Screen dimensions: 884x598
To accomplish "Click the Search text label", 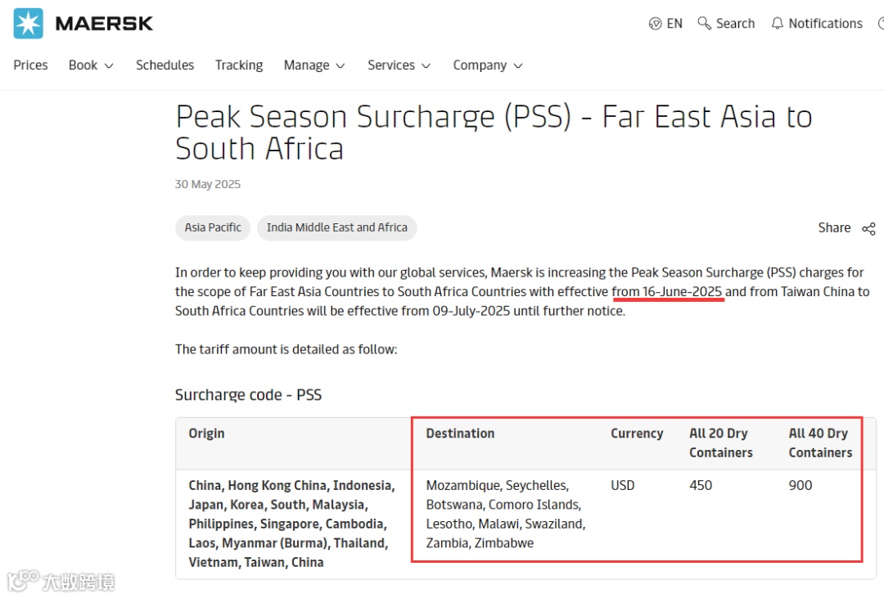I will [x=735, y=24].
